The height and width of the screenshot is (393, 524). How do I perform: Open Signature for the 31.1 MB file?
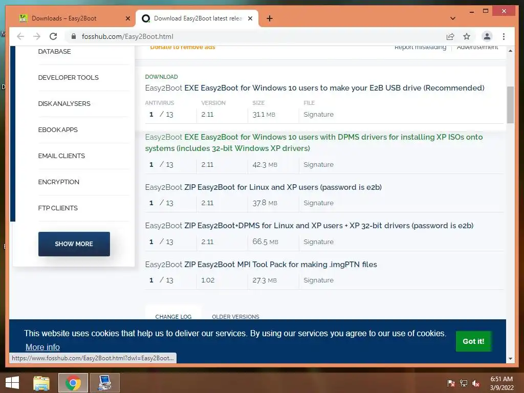pyautogui.click(x=318, y=114)
